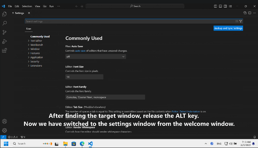This screenshot has height=148, width=258.
Task: Open the Source Control view
Action: [x=5, y=32]
